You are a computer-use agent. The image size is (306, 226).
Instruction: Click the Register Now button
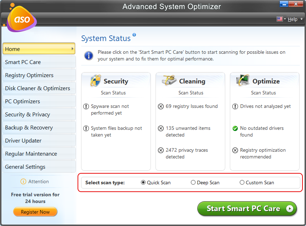(35, 212)
